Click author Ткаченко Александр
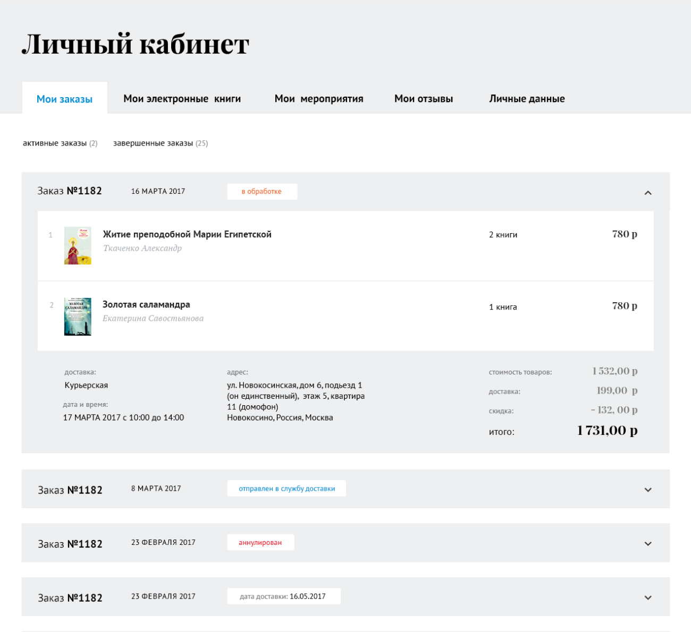This screenshot has height=632, width=691. (x=142, y=248)
